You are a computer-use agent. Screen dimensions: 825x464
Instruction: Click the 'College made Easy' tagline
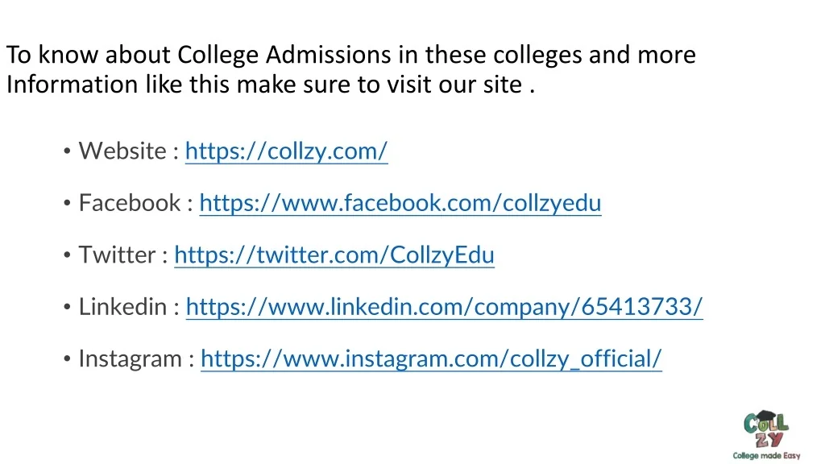tap(766, 456)
